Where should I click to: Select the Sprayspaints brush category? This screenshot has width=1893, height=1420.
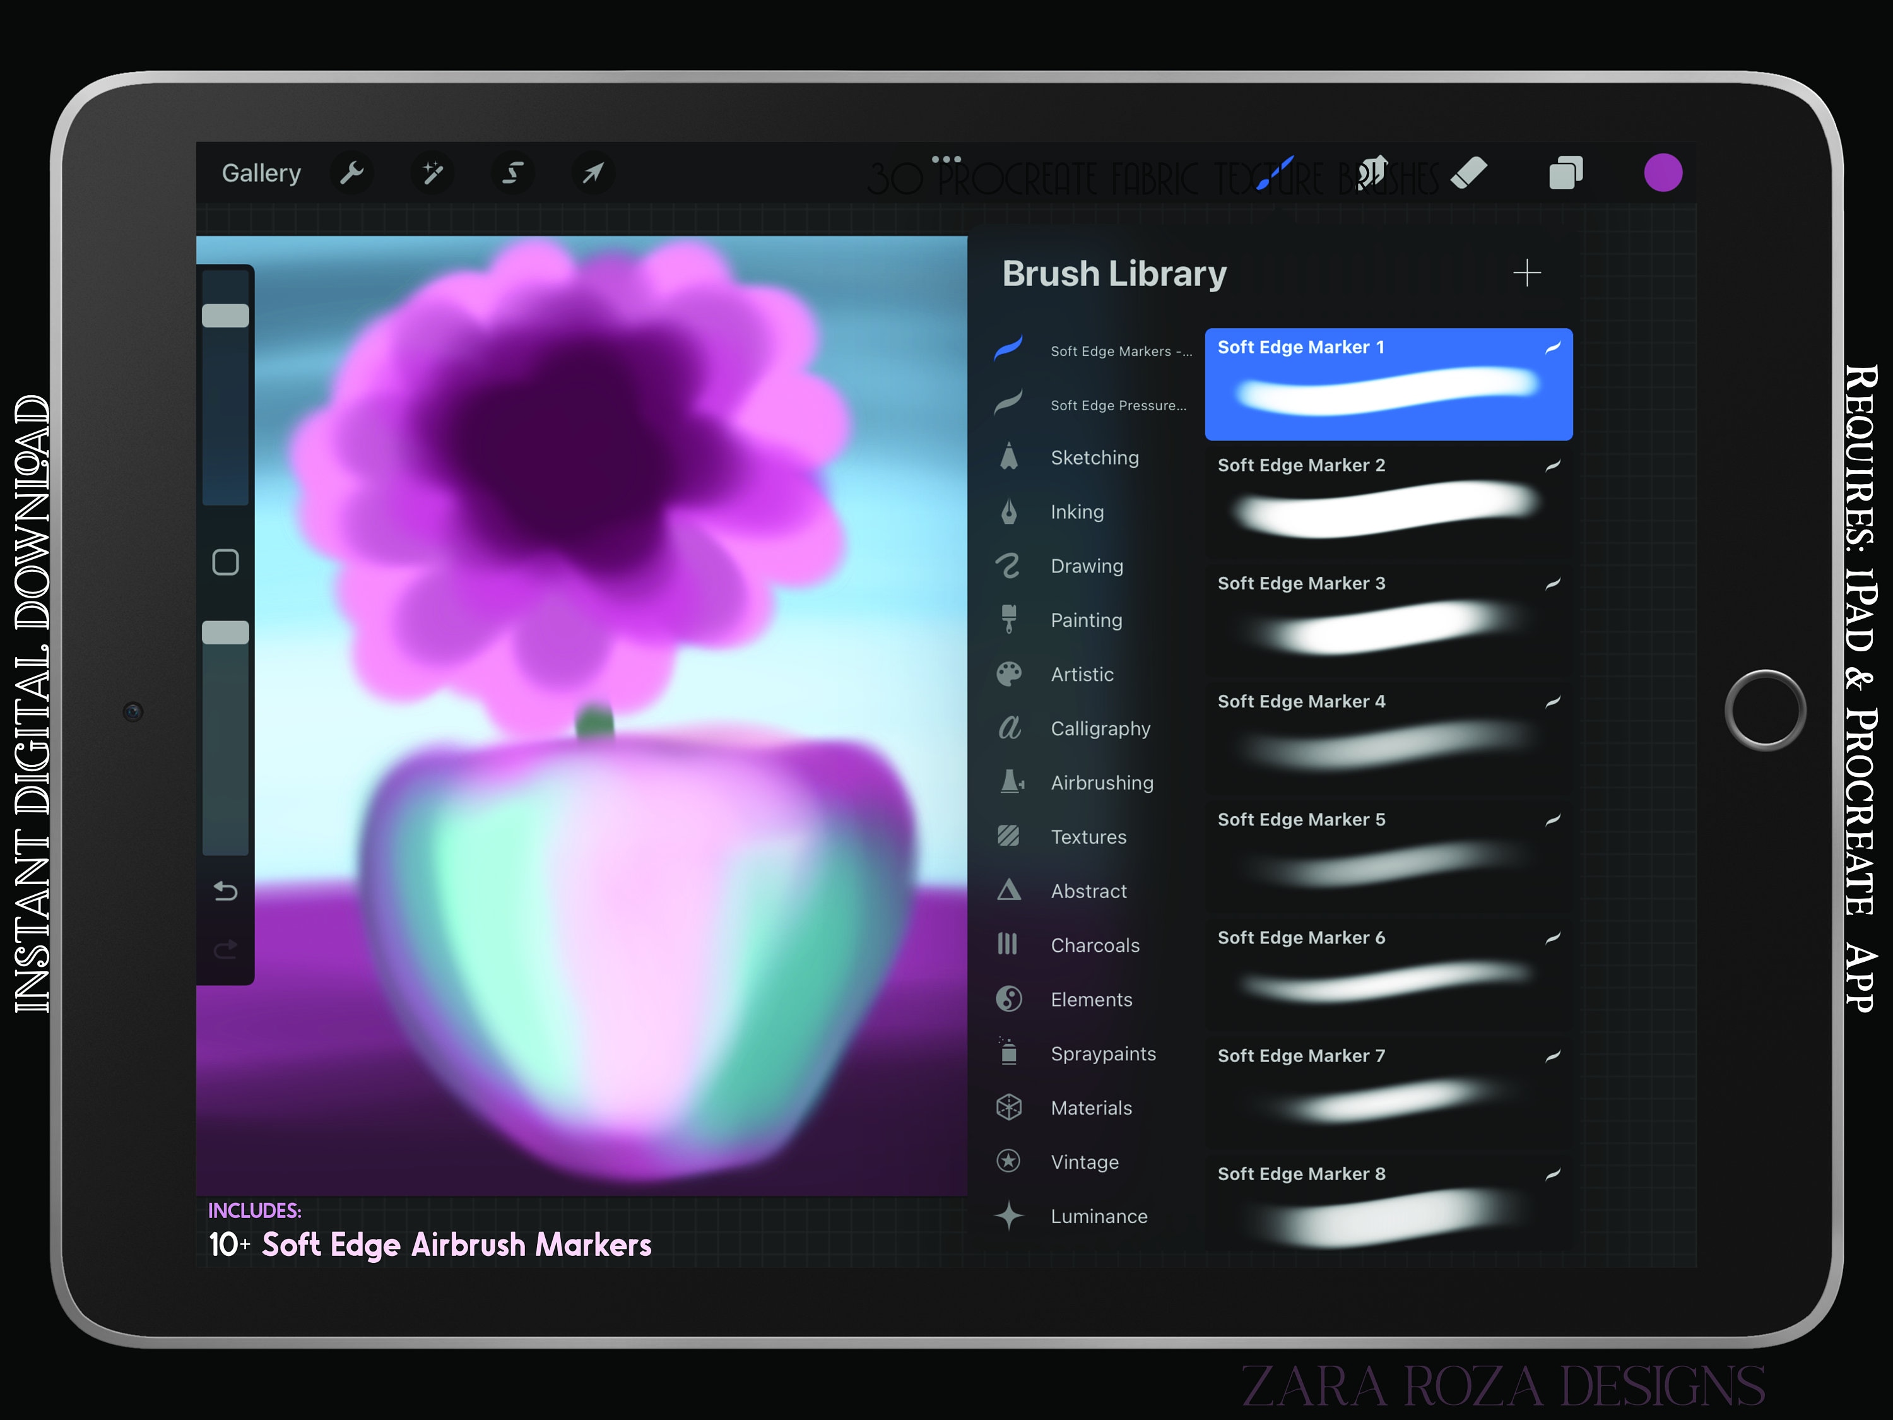click(1103, 1054)
